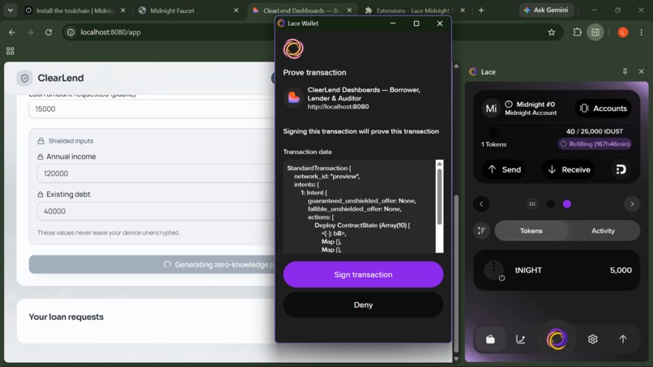
Task: Switch to Extensions - Lace Midnight tab
Action: click(413, 11)
